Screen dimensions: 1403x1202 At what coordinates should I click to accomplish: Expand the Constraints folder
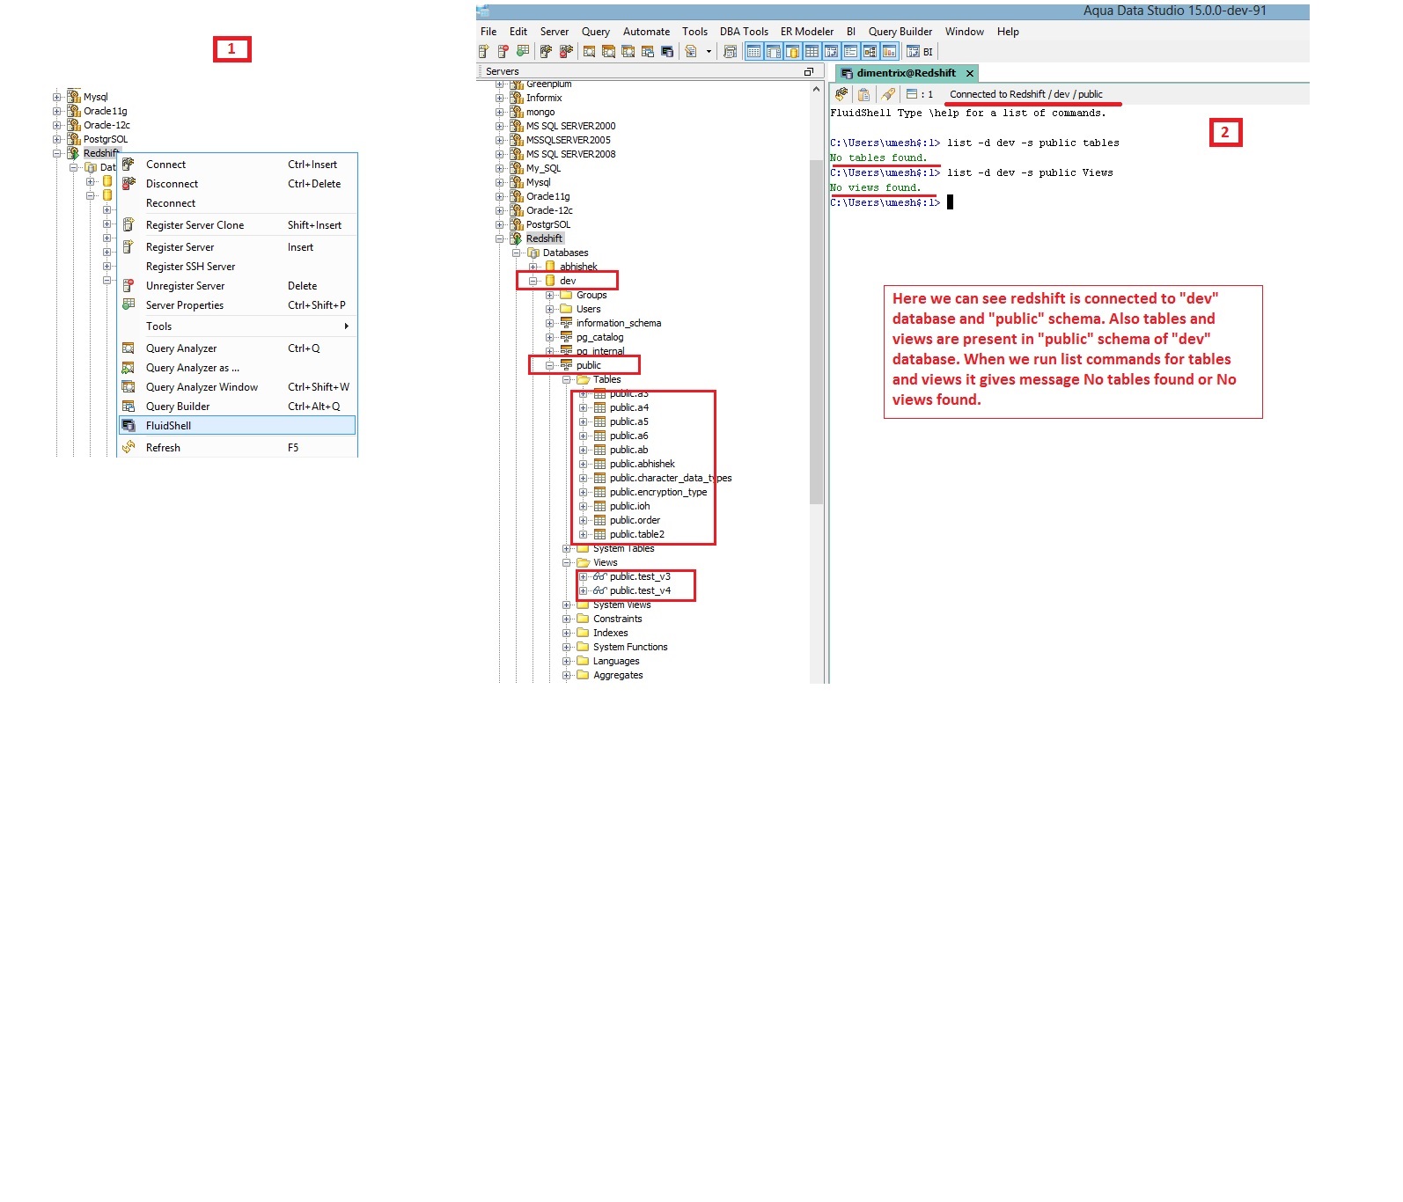click(x=567, y=619)
